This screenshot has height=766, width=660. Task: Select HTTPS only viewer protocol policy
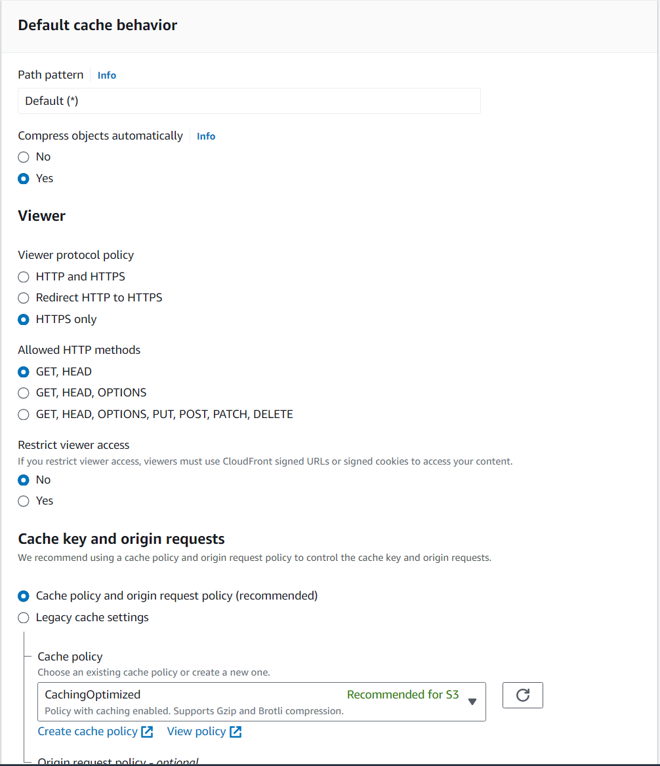pyautogui.click(x=24, y=319)
